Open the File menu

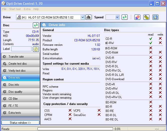[4, 9]
